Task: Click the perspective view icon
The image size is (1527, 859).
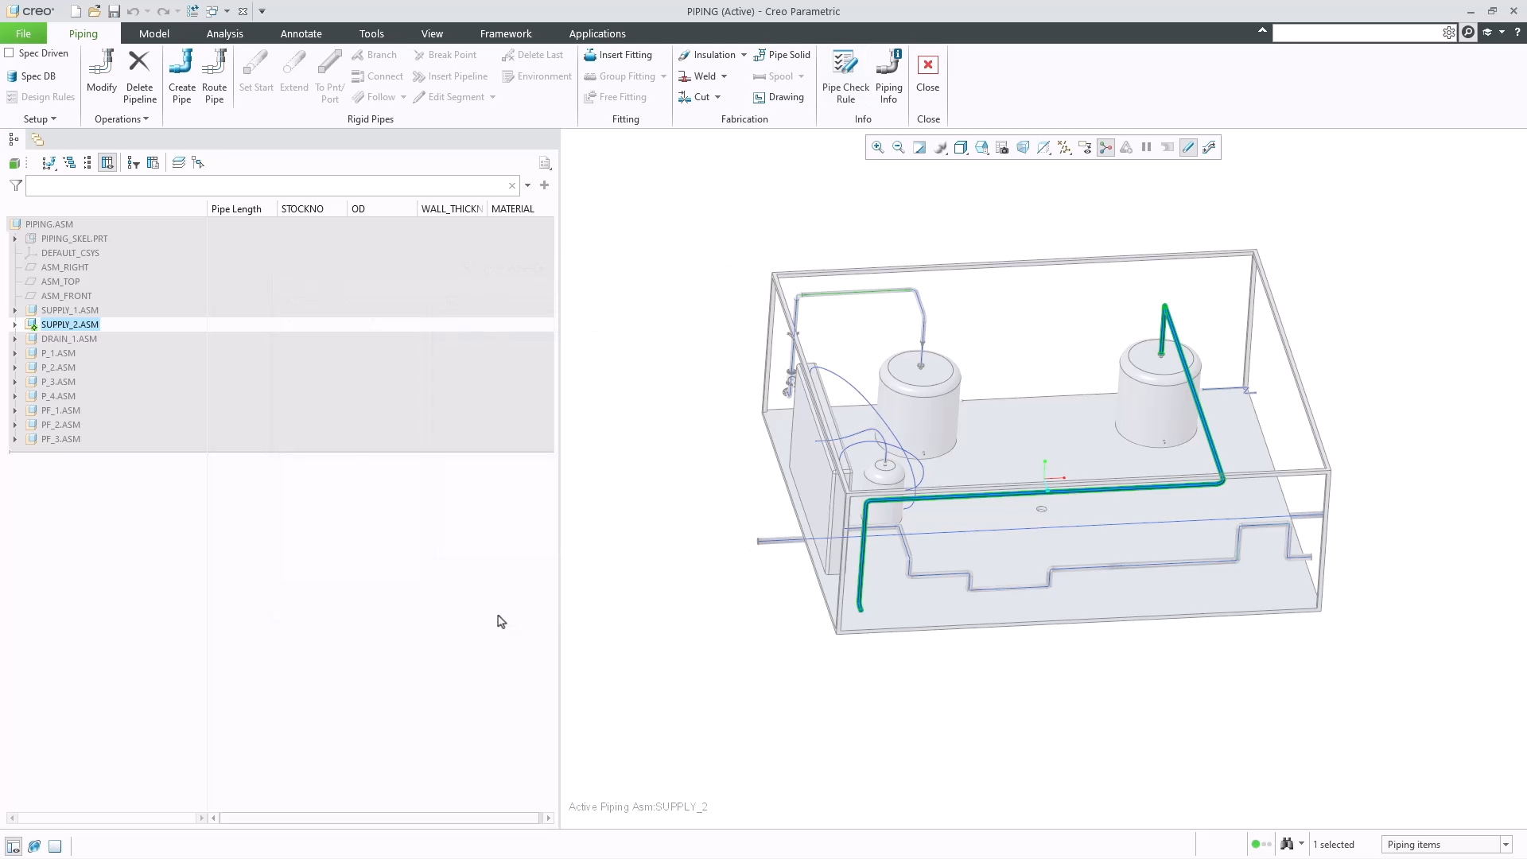Action: [1023, 147]
